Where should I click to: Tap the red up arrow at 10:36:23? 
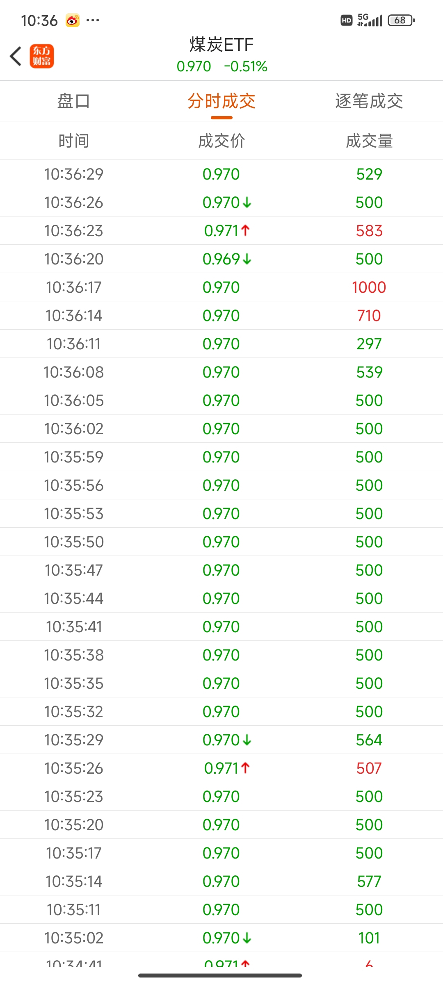(x=245, y=230)
